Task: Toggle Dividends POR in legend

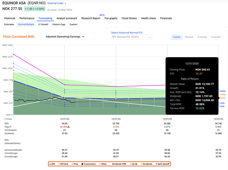Action: tap(118, 164)
